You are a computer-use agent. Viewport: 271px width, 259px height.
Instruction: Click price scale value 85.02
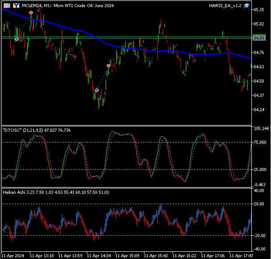pyautogui.click(x=259, y=24)
